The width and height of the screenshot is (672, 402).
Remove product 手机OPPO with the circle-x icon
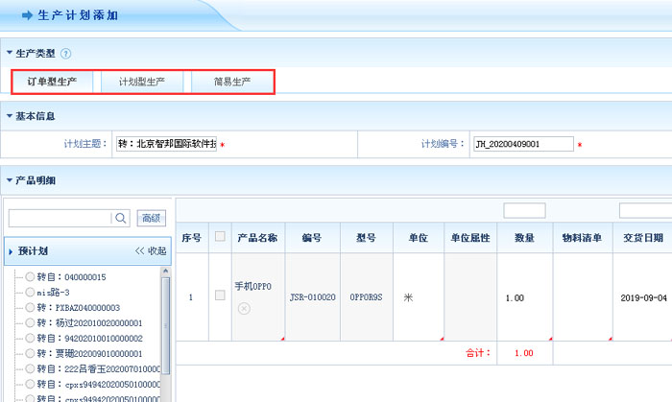point(244,308)
